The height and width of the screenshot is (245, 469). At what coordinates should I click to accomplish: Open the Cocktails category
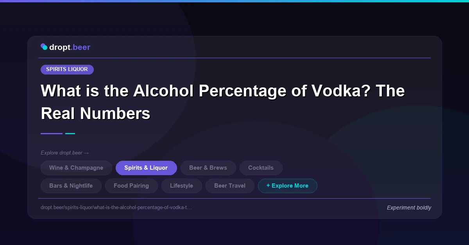pos(261,168)
